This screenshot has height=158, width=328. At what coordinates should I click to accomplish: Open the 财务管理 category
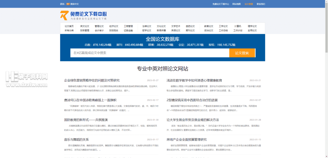coord(85,30)
